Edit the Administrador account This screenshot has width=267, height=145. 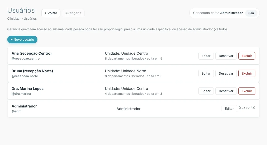pyautogui.click(x=229, y=109)
